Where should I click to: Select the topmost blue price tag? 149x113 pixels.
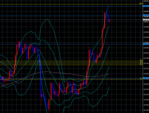146,6
